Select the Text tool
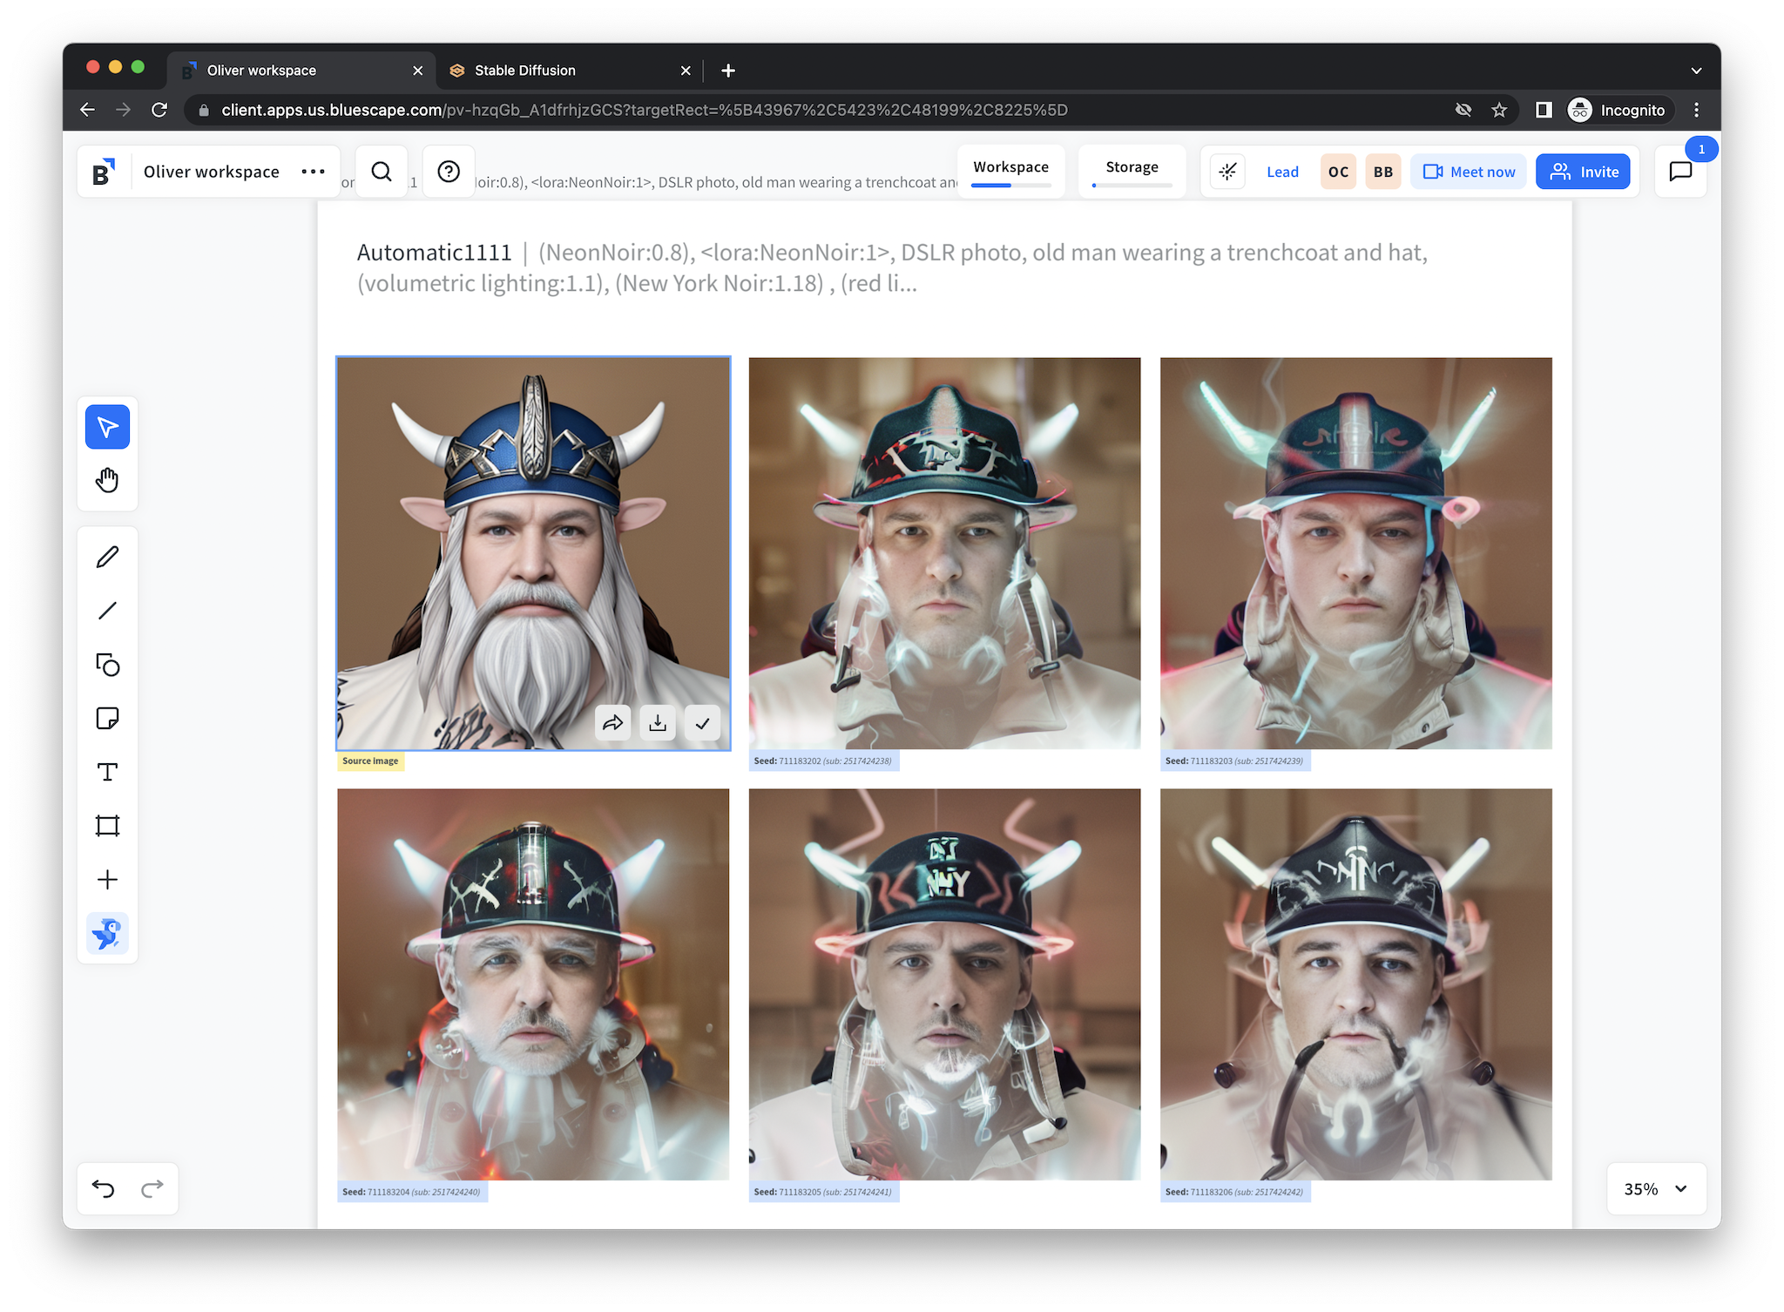 [107, 772]
